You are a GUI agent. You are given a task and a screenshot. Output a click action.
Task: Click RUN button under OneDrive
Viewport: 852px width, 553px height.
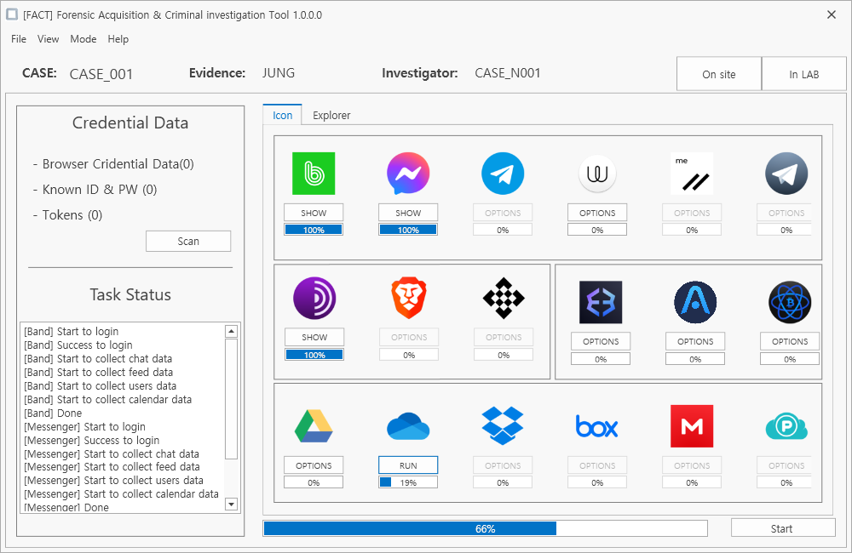pyautogui.click(x=408, y=465)
